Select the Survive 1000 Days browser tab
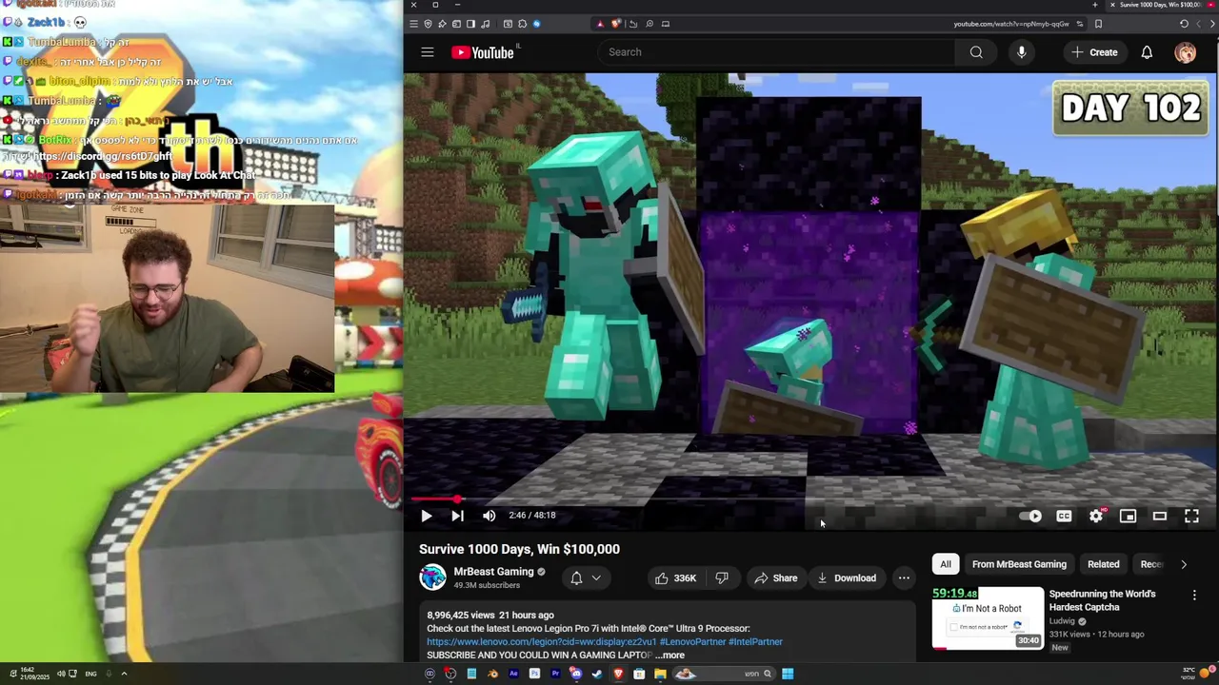1219x685 pixels. [1162, 5]
